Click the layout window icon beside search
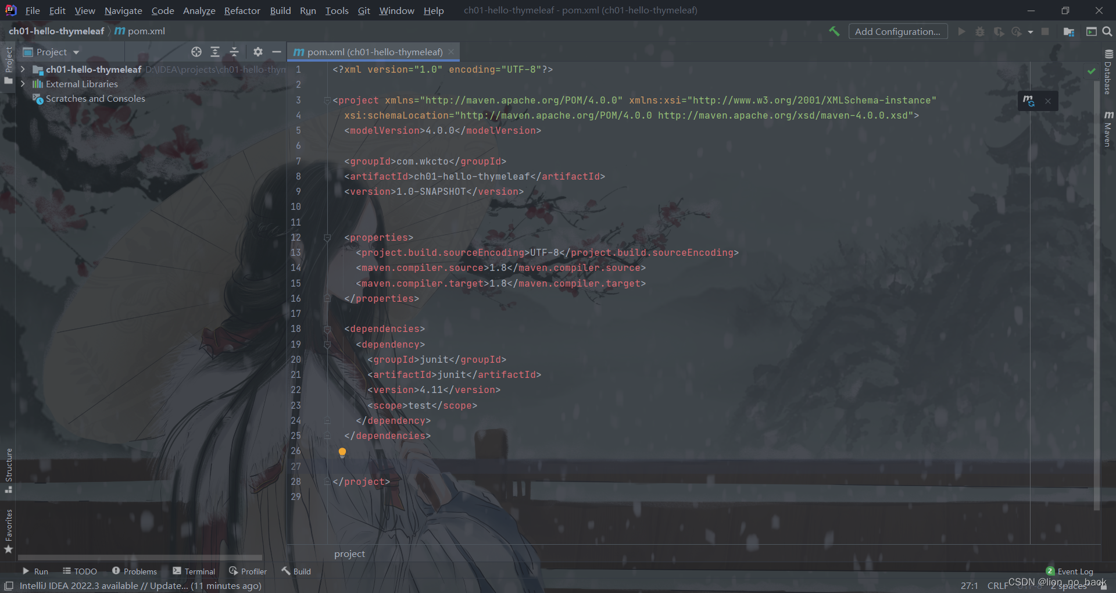 1092,31
